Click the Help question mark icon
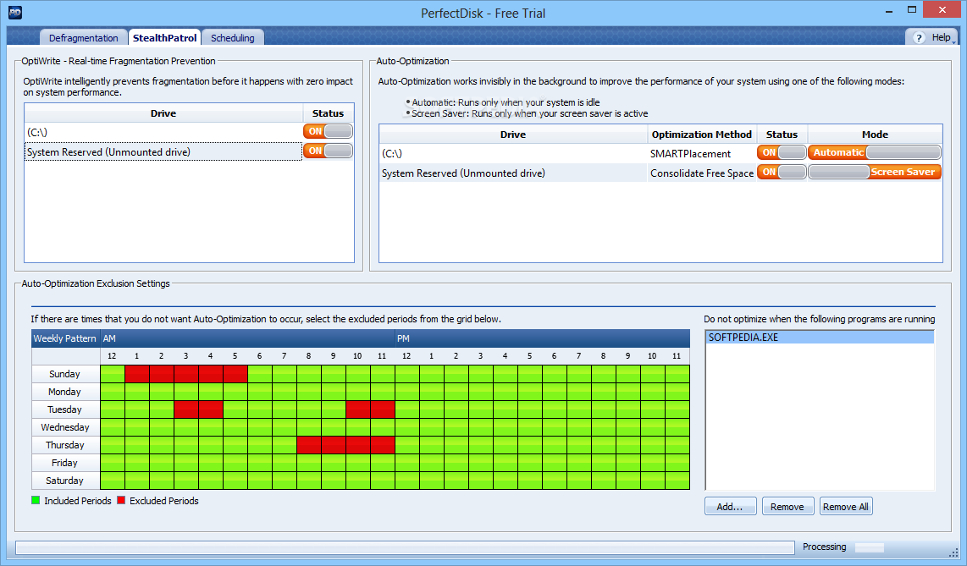This screenshot has width=967, height=566. coord(919,37)
